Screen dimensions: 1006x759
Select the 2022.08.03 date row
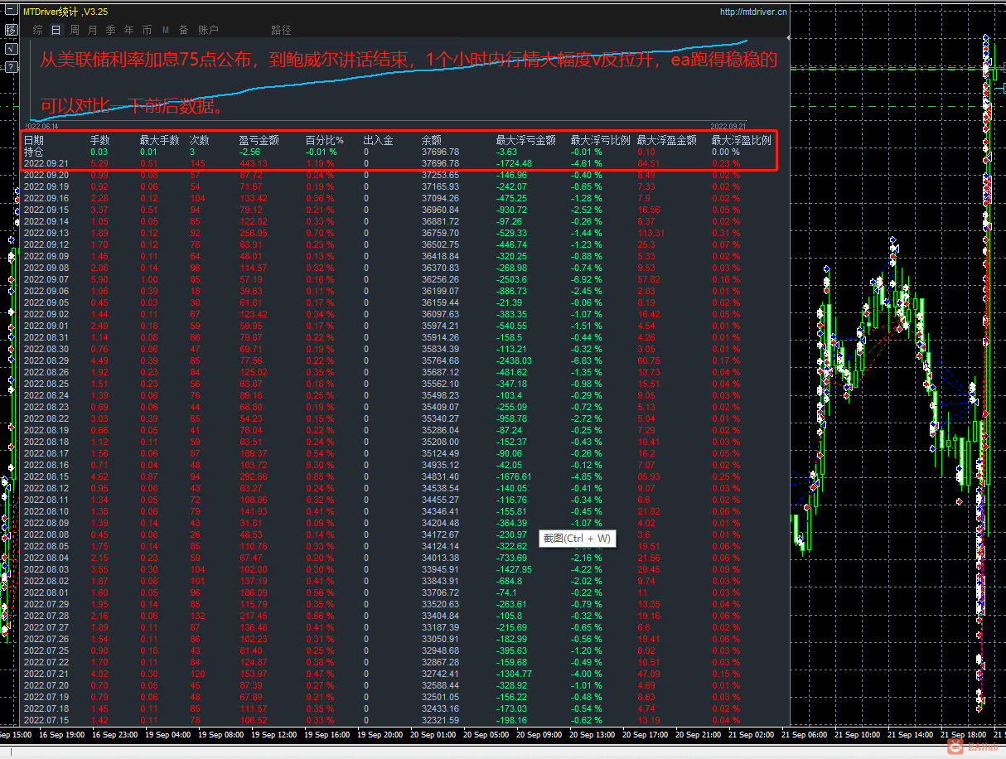coord(46,570)
